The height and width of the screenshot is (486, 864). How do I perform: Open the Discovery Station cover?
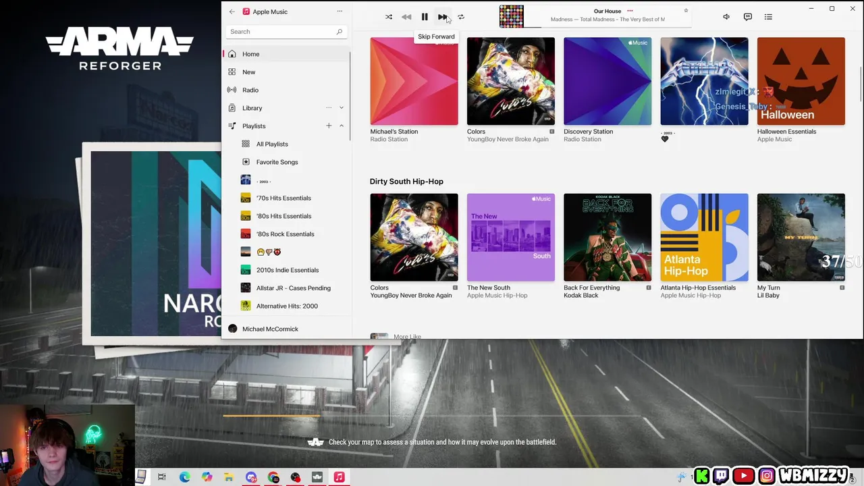point(607,81)
